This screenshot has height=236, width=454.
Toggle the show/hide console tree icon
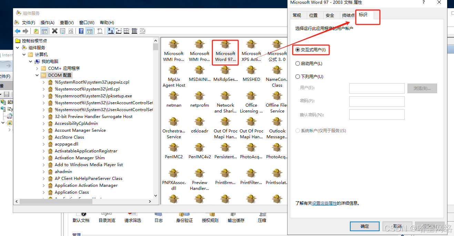44,31
